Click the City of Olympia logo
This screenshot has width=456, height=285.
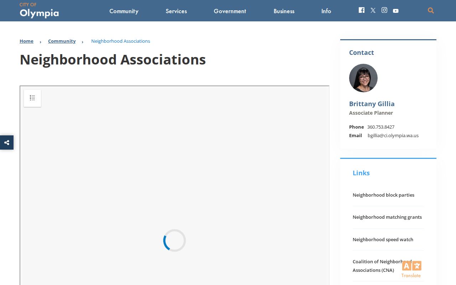39,10
